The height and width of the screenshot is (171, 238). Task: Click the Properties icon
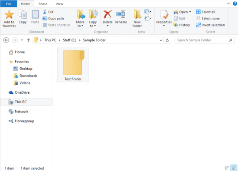coord(164,15)
